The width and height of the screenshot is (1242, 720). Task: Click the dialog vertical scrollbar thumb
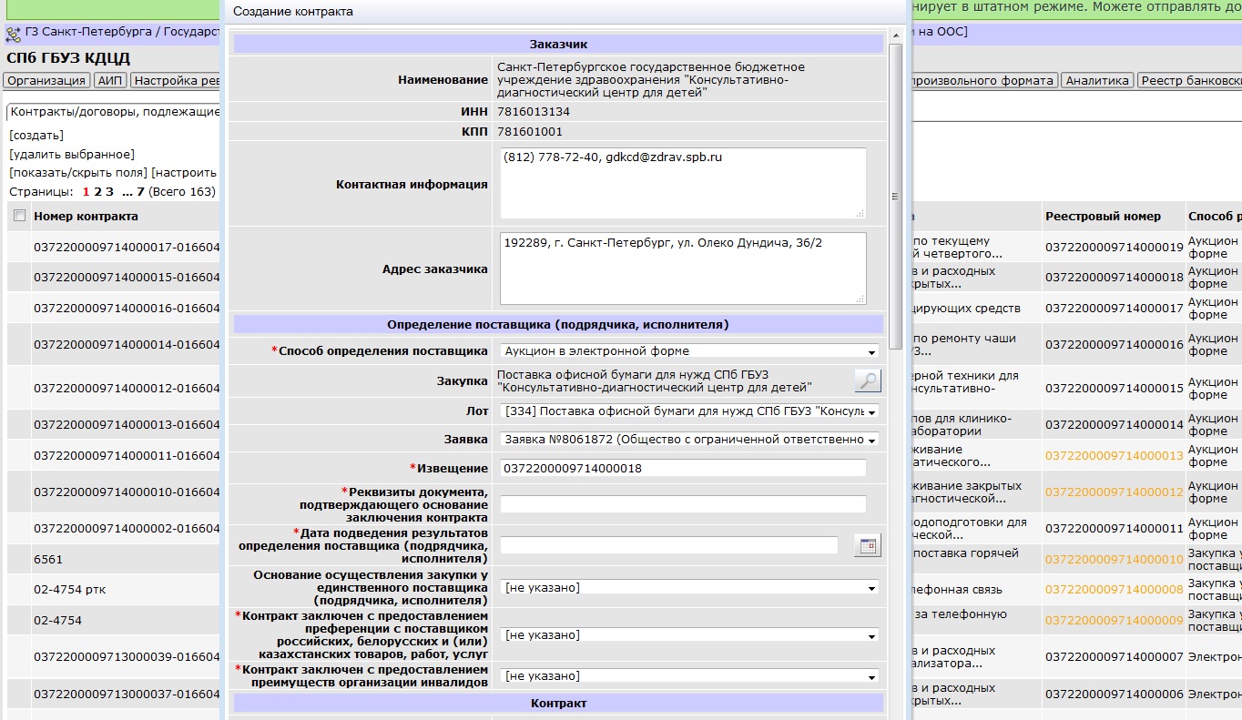[895, 196]
